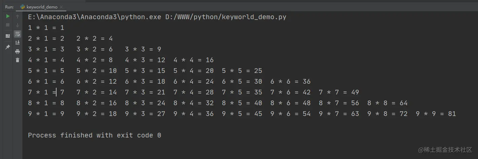478x159 pixels.
Task: Select the keyworld_demo run tab
Action: (x=39, y=7)
